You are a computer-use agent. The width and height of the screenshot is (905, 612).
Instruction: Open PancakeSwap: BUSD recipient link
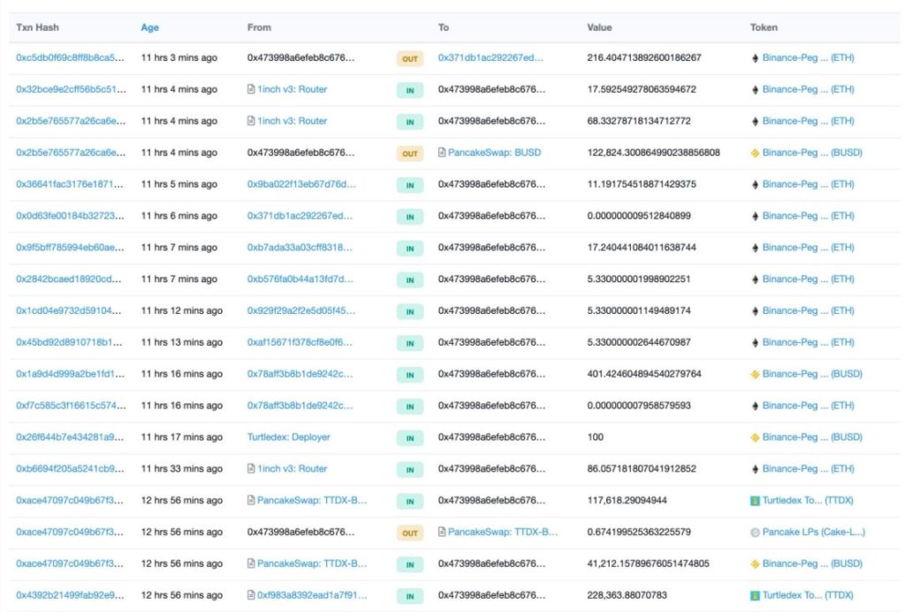point(495,152)
